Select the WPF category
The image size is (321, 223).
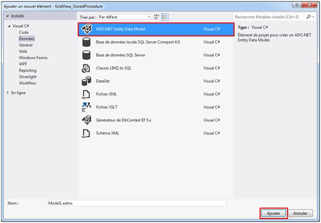coord(23,64)
